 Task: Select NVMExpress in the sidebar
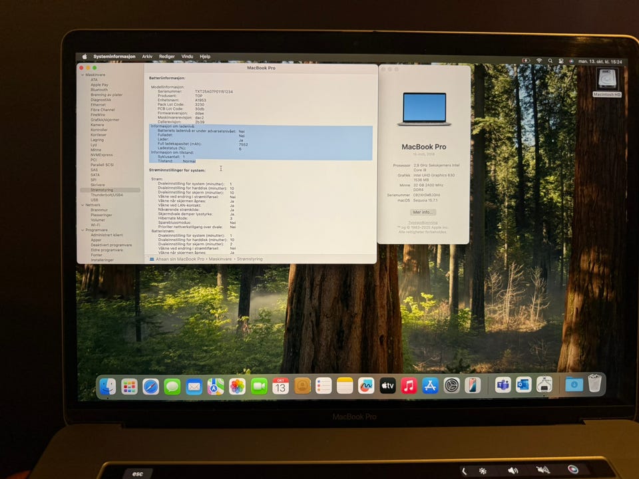tap(101, 155)
